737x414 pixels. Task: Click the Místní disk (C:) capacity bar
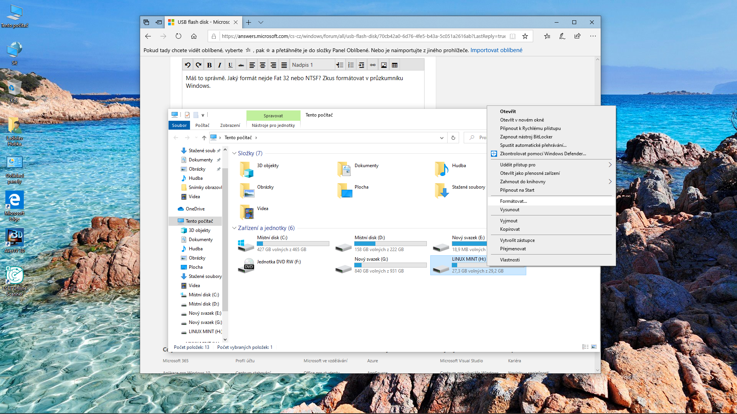click(293, 243)
